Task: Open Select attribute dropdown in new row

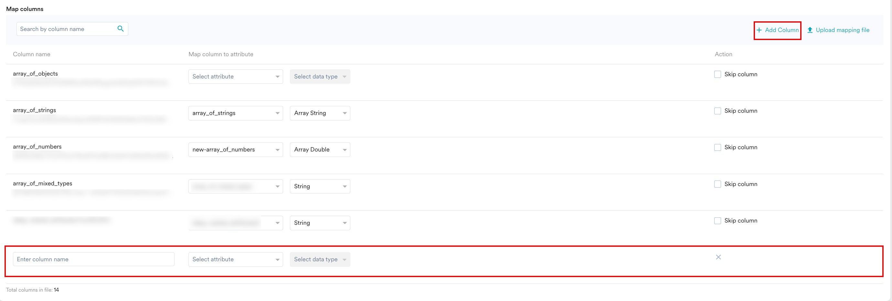Action: point(236,259)
